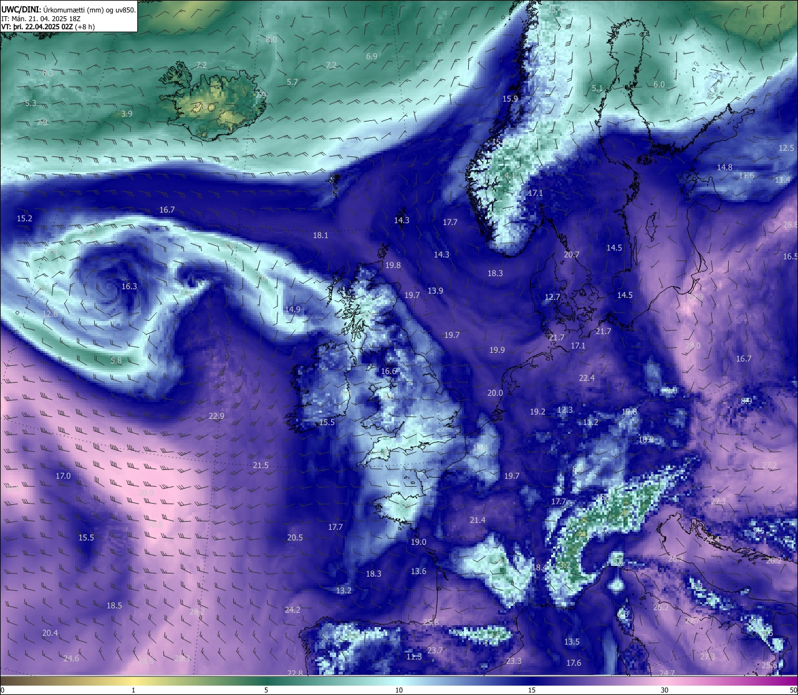Click the 22.9 value in the Atlantic
The height and width of the screenshot is (695, 798).
pos(216,416)
